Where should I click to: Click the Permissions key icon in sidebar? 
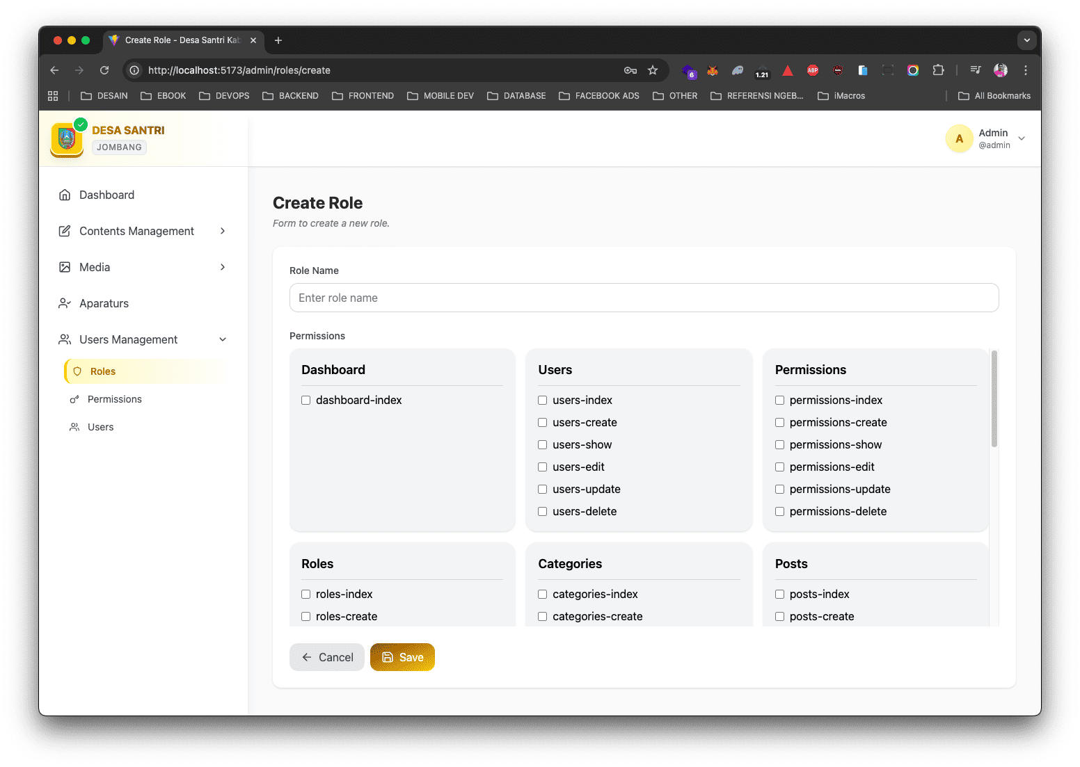pos(74,399)
